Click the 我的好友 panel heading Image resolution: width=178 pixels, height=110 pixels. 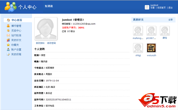[138, 20]
